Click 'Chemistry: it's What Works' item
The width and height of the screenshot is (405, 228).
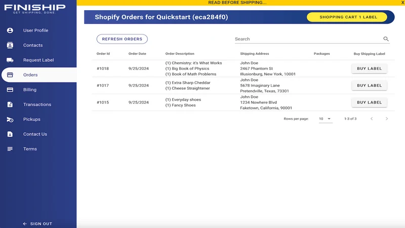(194, 63)
